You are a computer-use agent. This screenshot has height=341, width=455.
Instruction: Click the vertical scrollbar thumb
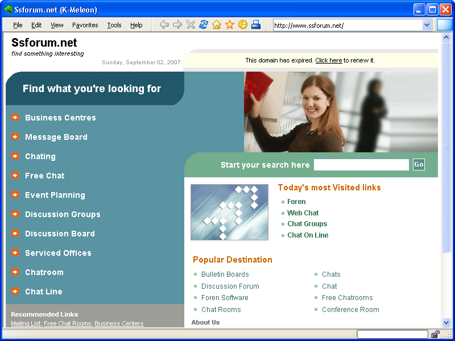coord(446,147)
